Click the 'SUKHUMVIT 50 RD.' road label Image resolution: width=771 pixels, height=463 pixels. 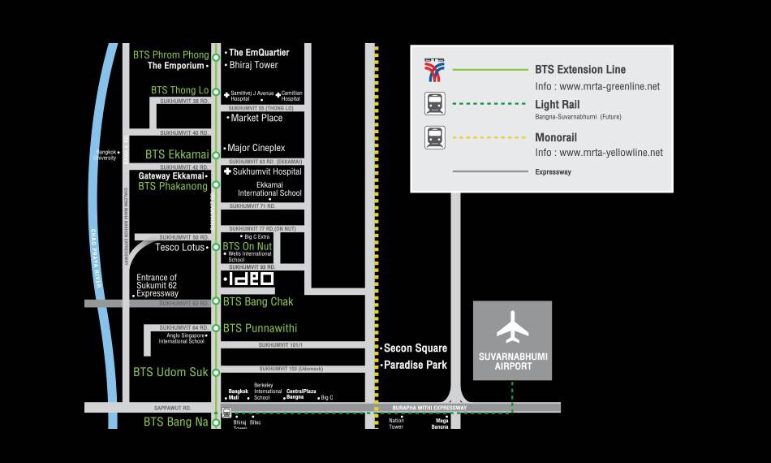pyautogui.click(x=184, y=237)
